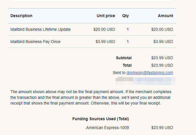
Task: Click the $20.00 USD amount value
Action: pyautogui.click(x=162, y=29)
